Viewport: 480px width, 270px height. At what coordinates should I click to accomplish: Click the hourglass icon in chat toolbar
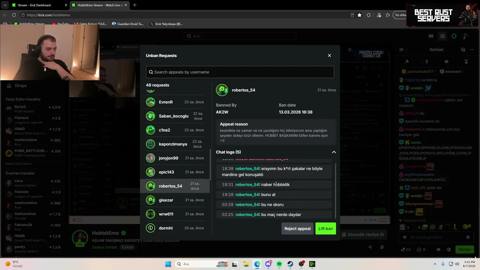click(x=466, y=61)
